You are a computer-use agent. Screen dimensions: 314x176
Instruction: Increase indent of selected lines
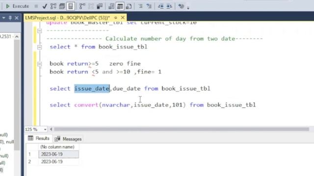click(169, 6)
